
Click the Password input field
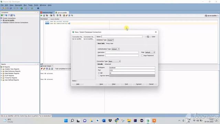pyautogui.click(x=122, y=55)
